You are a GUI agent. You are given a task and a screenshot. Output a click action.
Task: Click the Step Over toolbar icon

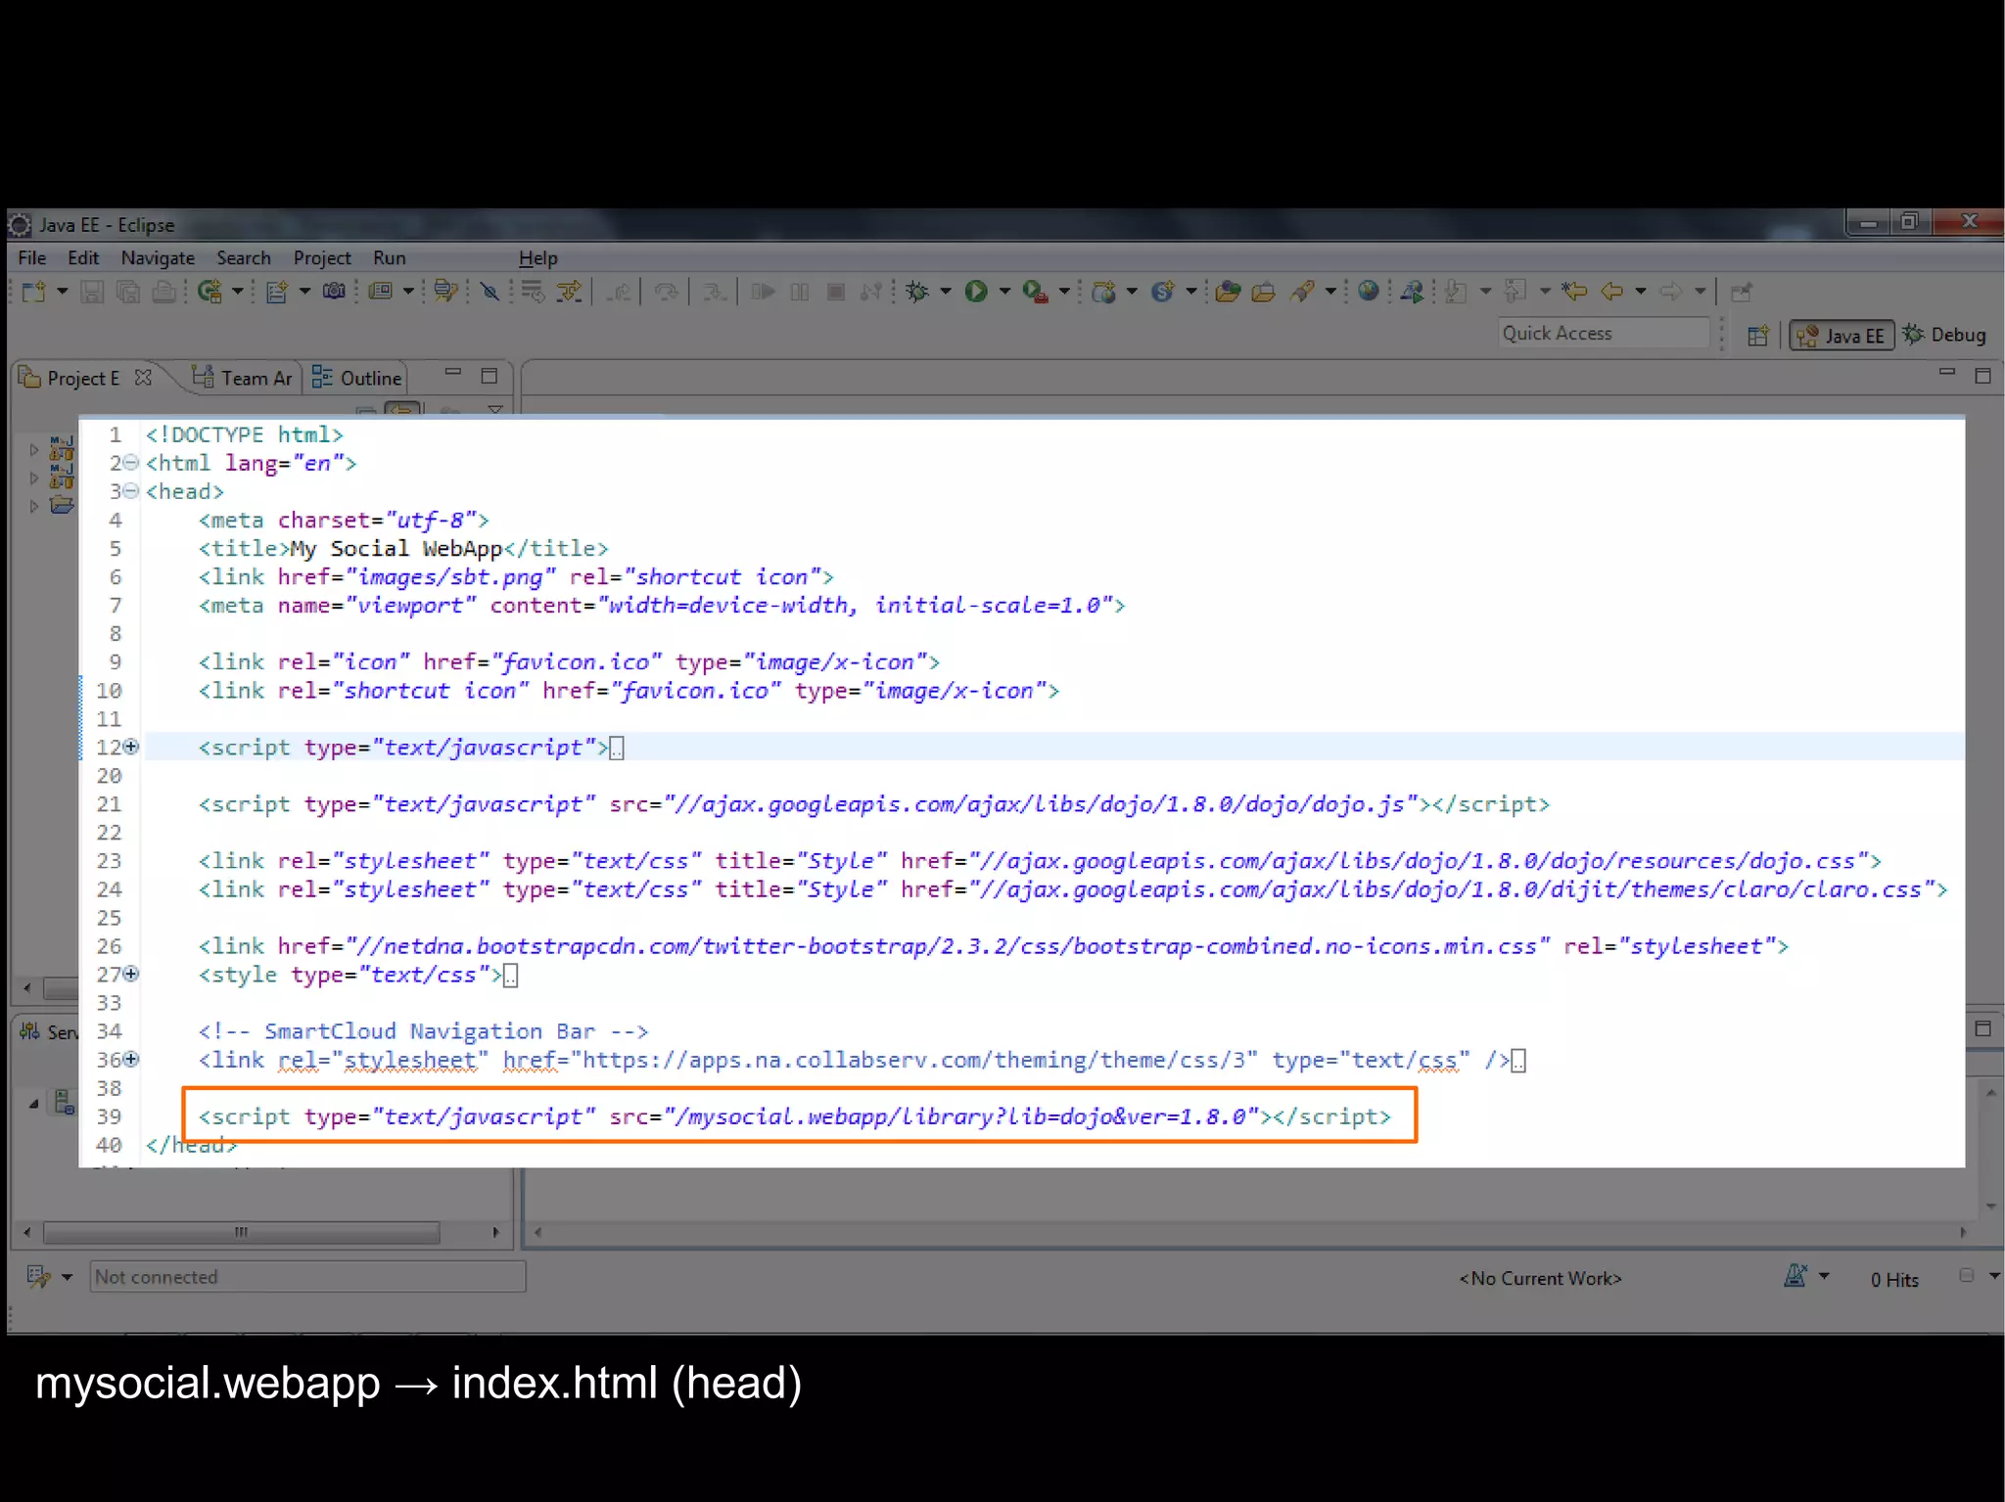[667, 292]
